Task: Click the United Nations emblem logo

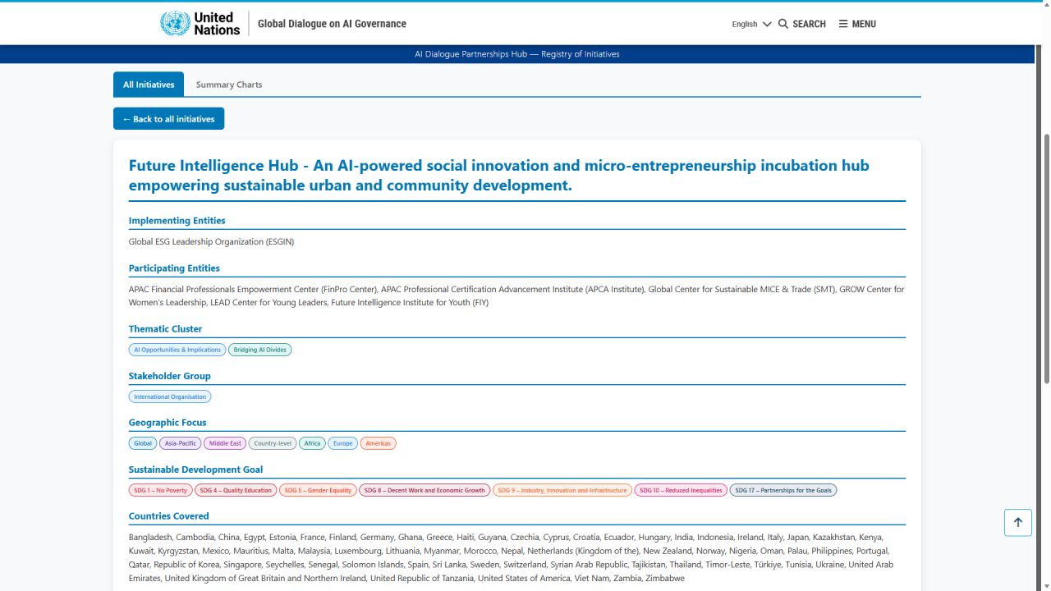Action: pyautogui.click(x=175, y=24)
